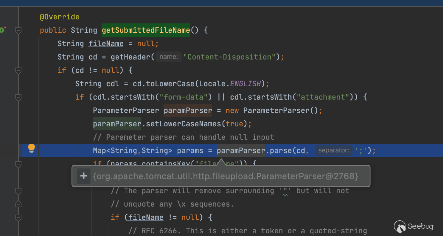Collapse the 'if (fileName != null)' block fold
This screenshot has width=443, height=236.
(18, 218)
